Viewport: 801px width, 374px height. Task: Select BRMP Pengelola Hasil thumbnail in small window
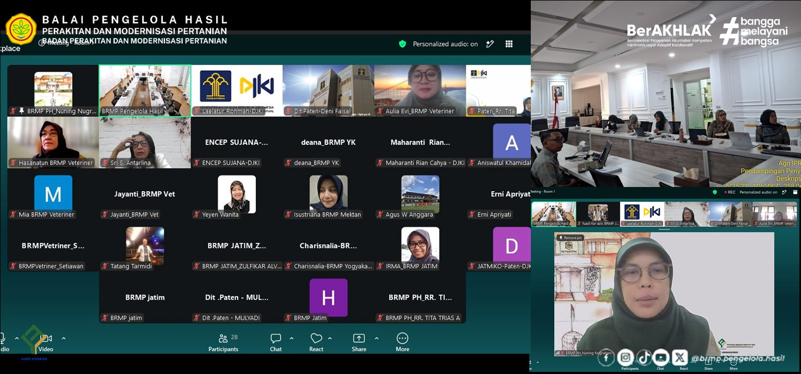pyautogui.click(x=554, y=214)
